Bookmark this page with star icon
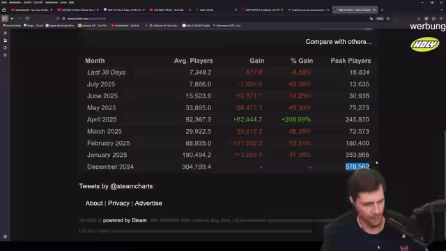446x251 pixels. click(388, 19)
